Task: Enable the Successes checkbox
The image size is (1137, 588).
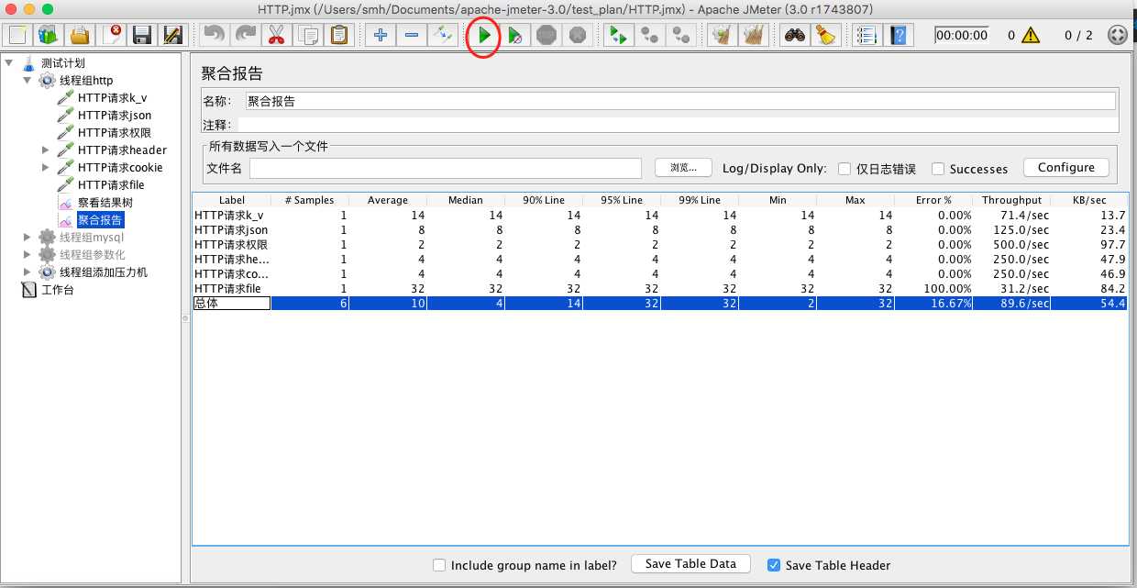Action: [x=938, y=169]
